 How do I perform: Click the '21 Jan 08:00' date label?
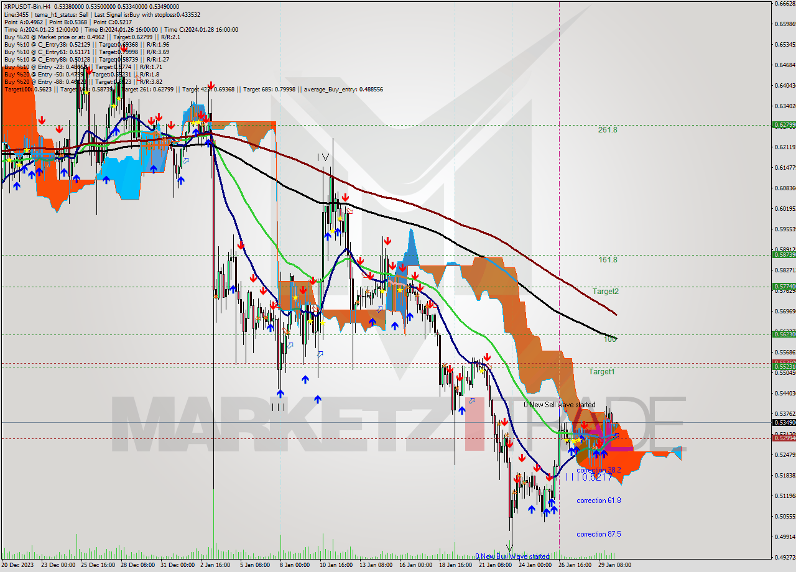coord(495,565)
